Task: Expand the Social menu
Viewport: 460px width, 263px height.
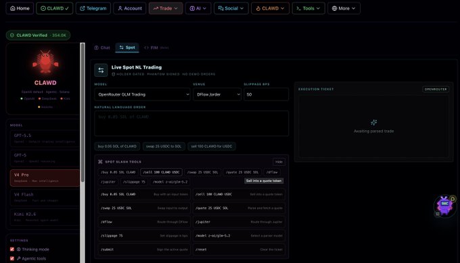Action: [x=231, y=8]
